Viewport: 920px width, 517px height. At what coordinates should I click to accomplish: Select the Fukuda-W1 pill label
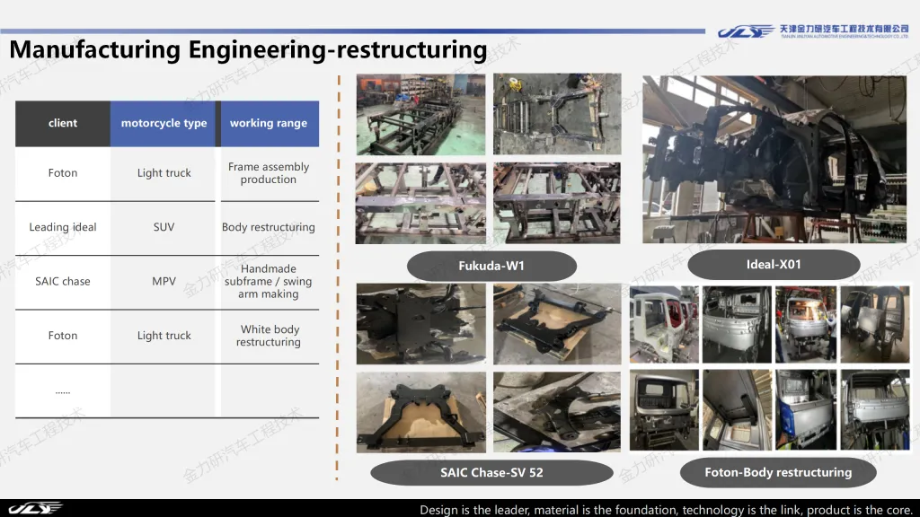click(x=491, y=266)
